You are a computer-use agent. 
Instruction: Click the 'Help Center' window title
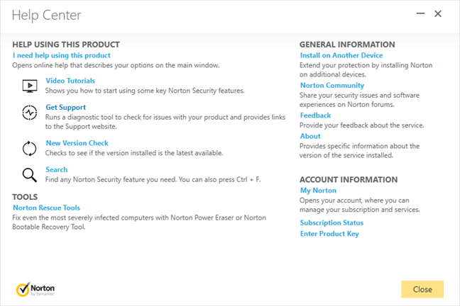46,15
